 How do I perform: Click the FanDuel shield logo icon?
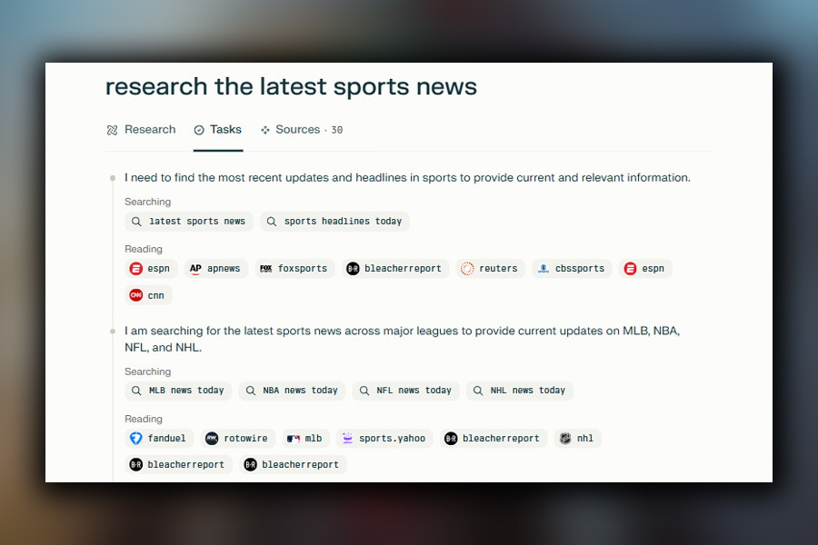(136, 439)
